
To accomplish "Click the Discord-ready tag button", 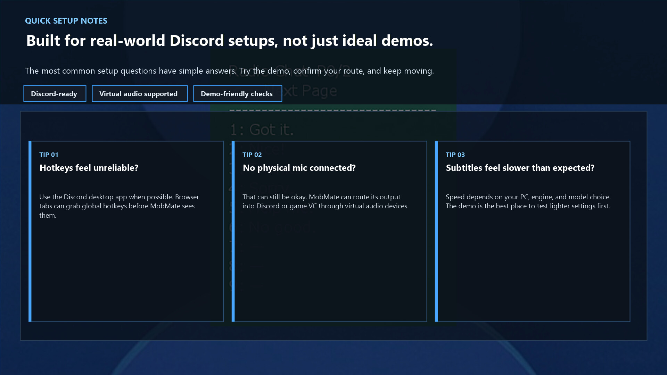I will pyautogui.click(x=55, y=94).
